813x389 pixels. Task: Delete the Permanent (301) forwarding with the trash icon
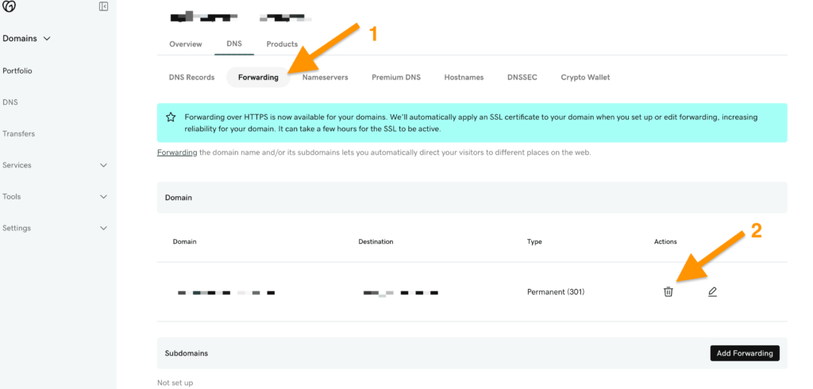pyautogui.click(x=669, y=292)
